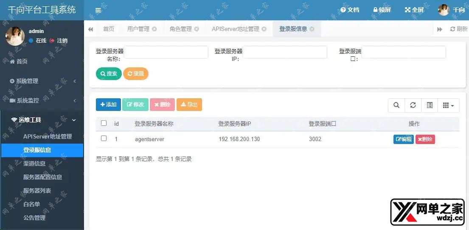Switch to the APIServer地址管理 tab
The image size is (469, 230).
235,29
